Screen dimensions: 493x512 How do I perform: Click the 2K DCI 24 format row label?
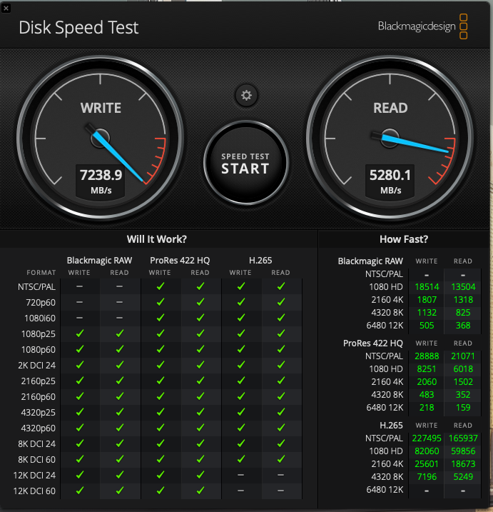pyautogui.click(x=36, y=366)
